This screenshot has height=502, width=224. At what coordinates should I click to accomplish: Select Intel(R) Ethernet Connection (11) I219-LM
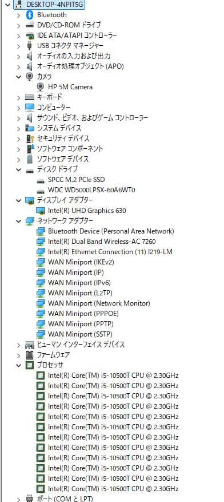(x=110, y=252)
